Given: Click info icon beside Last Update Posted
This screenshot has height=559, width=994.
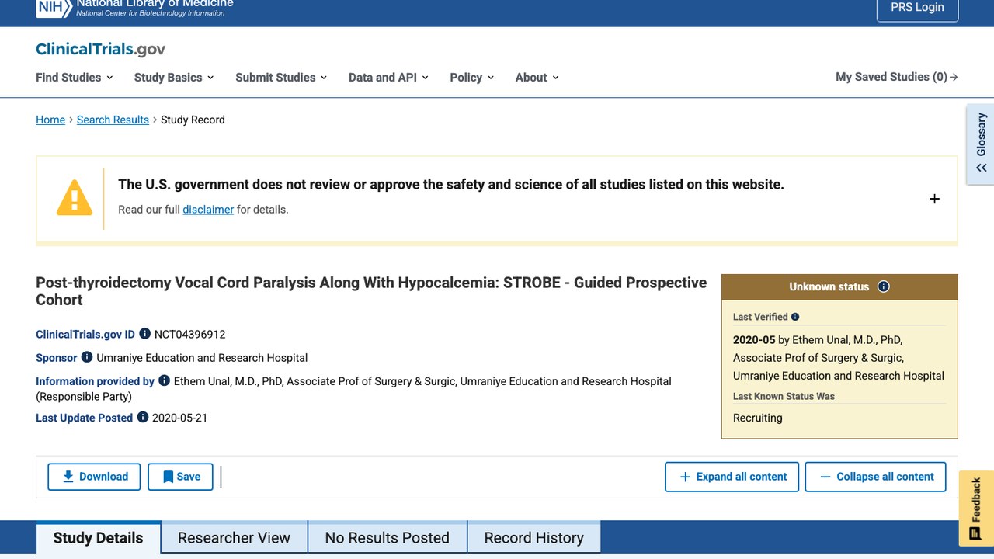Looking at the screenshot, I should coord(143,417).
